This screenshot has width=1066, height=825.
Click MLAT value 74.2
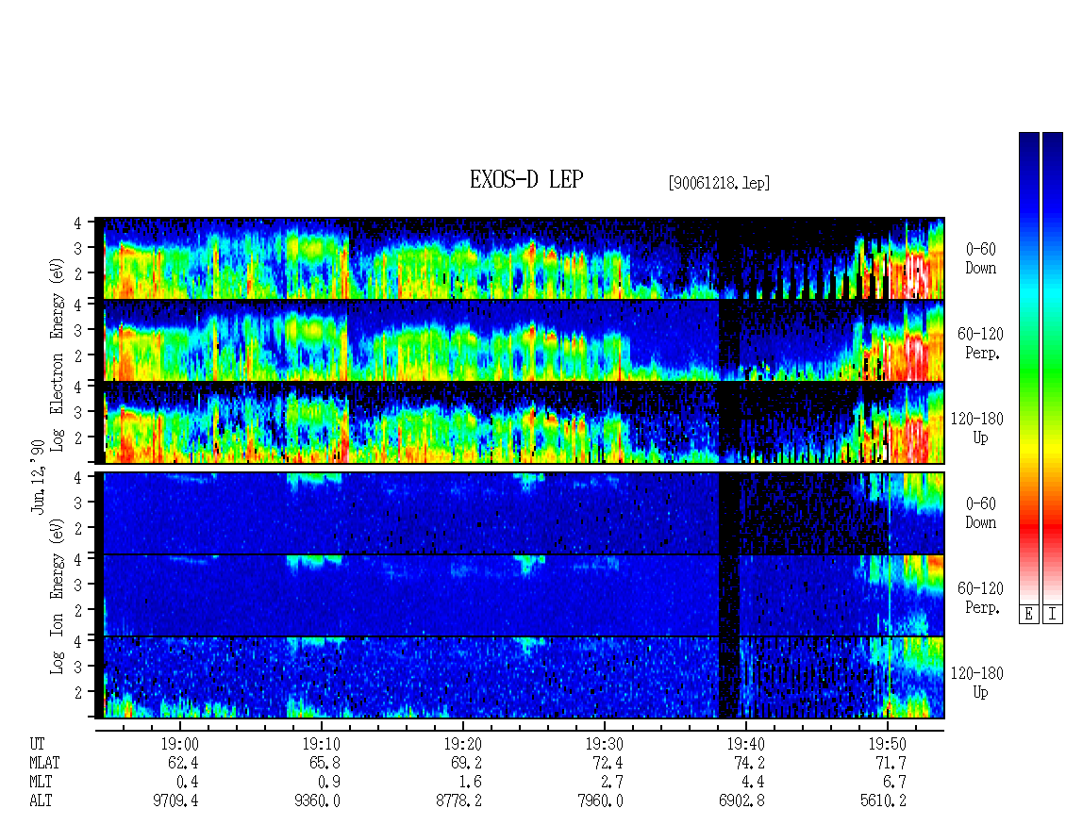pos(748,763)
